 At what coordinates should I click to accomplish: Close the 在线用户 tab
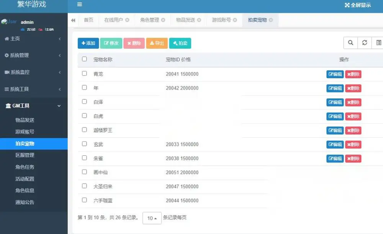coord(127,20)
